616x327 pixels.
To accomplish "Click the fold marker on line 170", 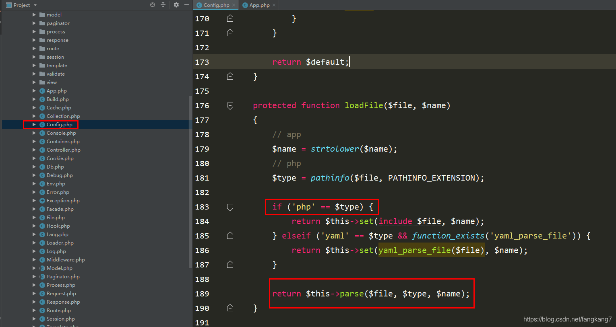I will (x=230, y=19).
